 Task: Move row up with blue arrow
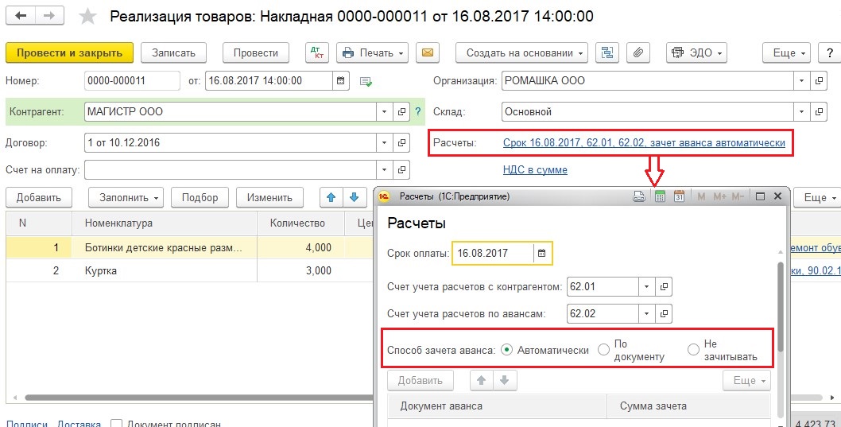click(331, 197)
